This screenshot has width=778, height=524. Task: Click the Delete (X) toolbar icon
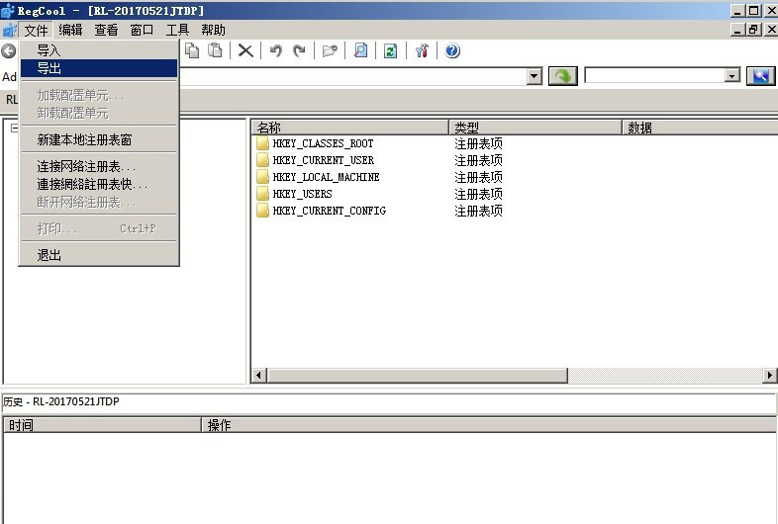(x=245, y=50)
